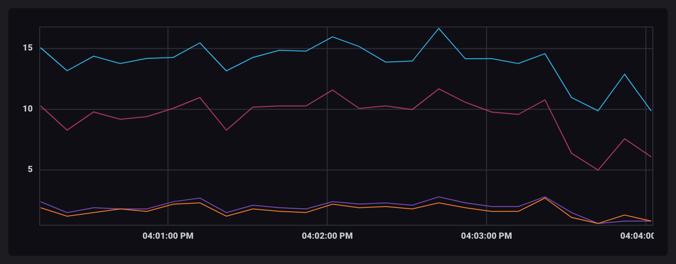The image size is (676, 264).
Task: Select the blue line's final point at right edge
Action: coord(651,111)
